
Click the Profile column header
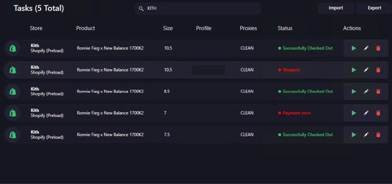204,28
